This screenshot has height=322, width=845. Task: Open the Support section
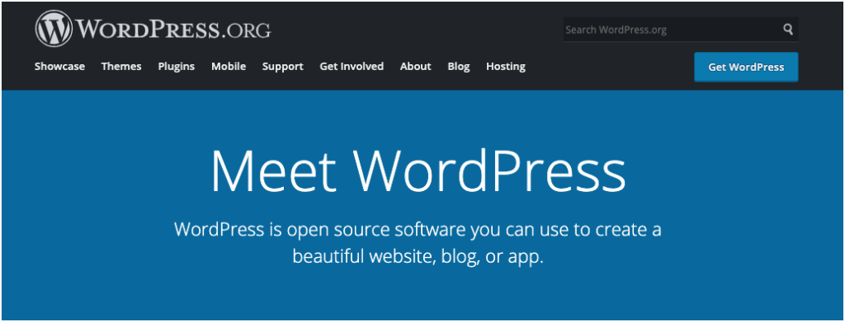[x=282, y=67]
